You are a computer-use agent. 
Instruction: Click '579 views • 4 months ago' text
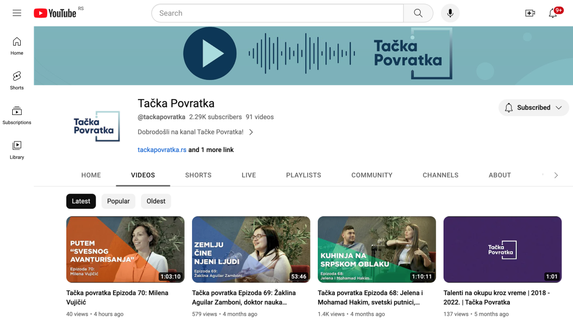click(224, 314)
